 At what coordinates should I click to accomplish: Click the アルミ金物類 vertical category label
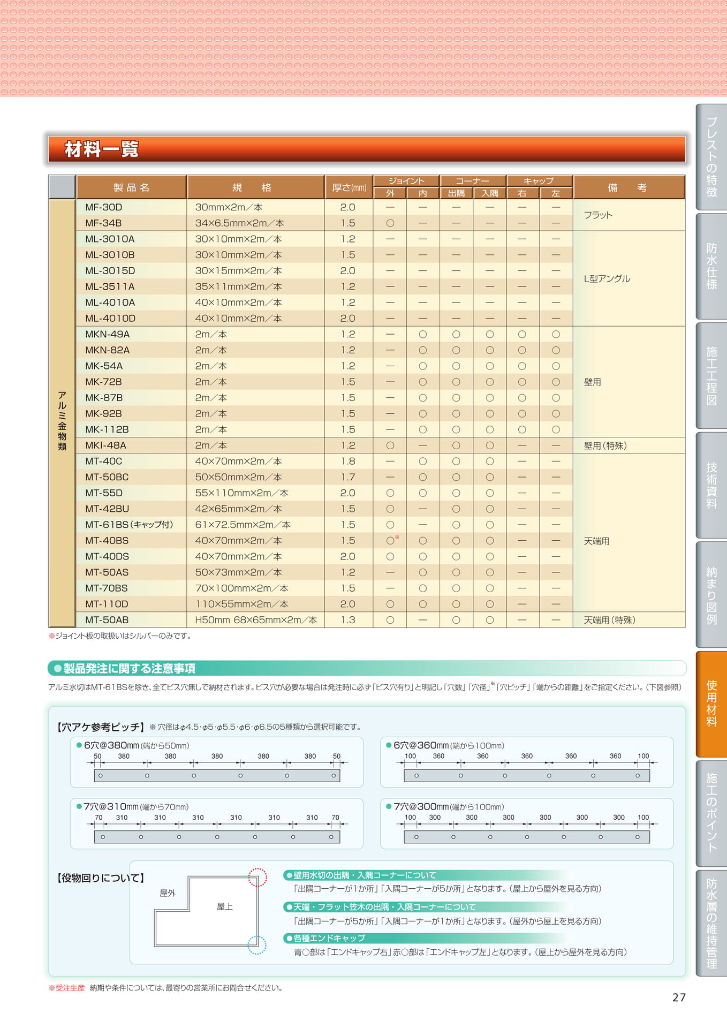coord(62,421)
